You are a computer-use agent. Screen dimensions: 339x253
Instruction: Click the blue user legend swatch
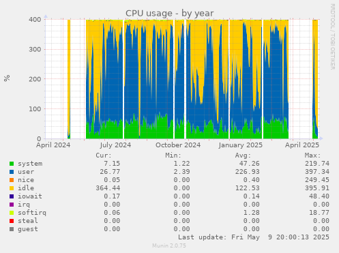(x=12, y=172)
